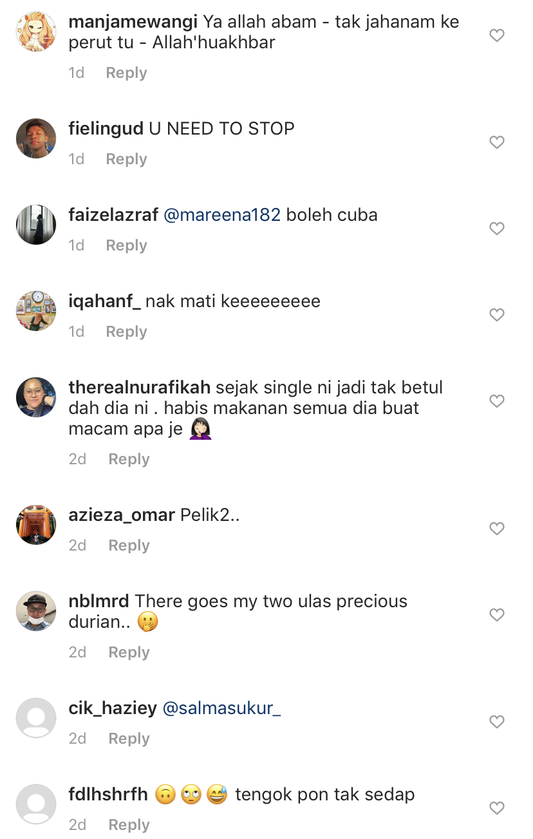View fielingud's profile avatar
Screen dimensions: 533x839
(36, 138)
